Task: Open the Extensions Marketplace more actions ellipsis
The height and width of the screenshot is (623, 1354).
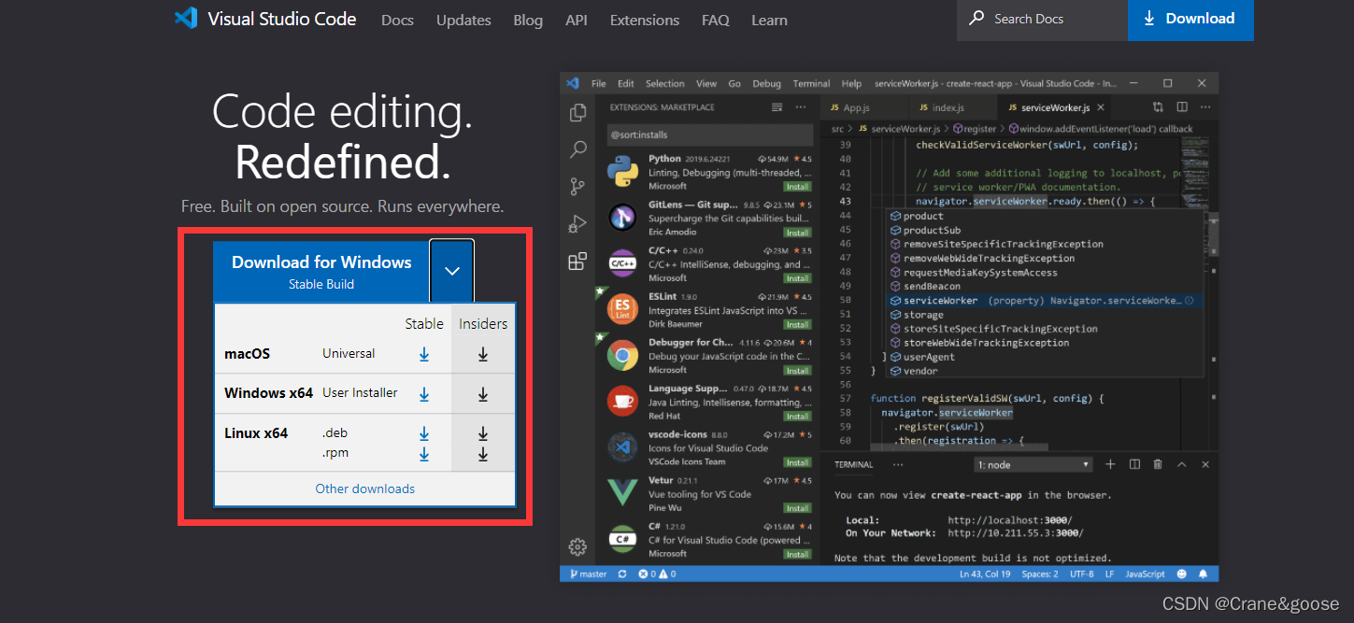Action: click(800, 106)
